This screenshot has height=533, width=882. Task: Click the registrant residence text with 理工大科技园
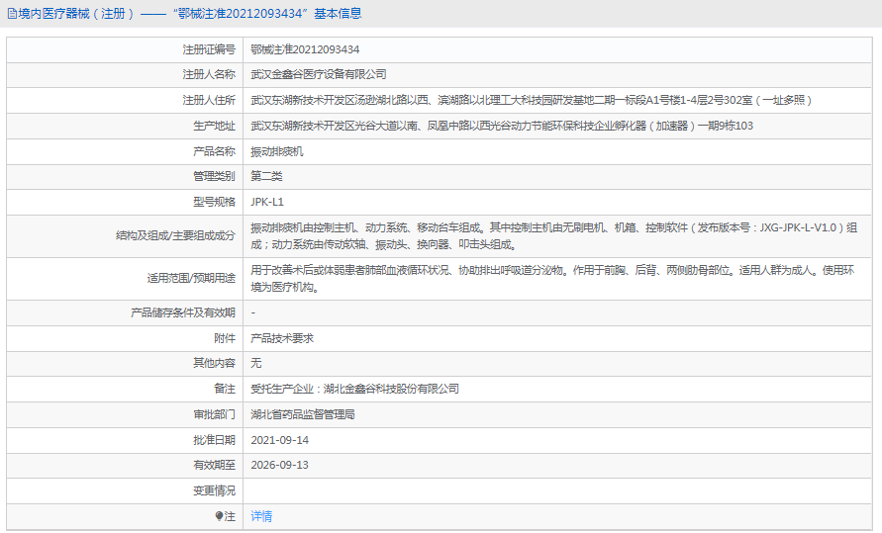click(532, 100)
